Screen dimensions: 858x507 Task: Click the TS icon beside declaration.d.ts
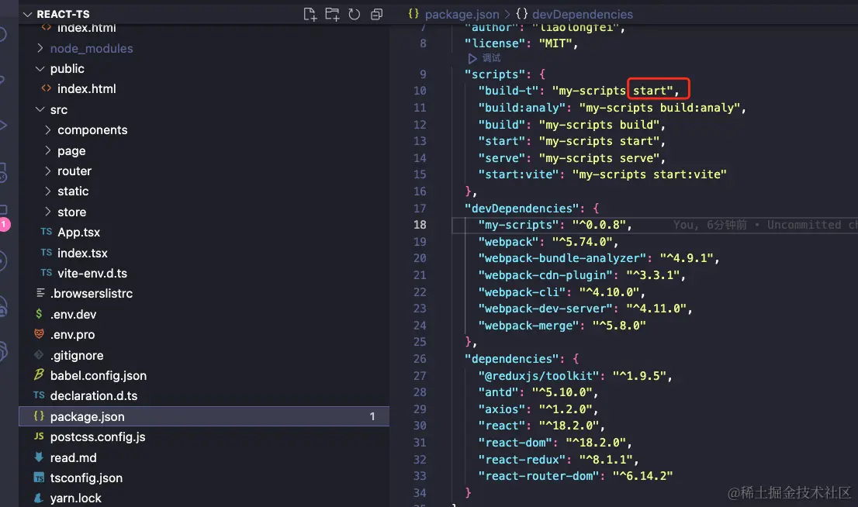[x=39, y=395]
